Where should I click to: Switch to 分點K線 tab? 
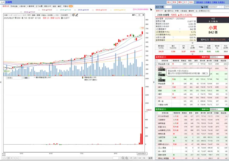click(22, 6)
